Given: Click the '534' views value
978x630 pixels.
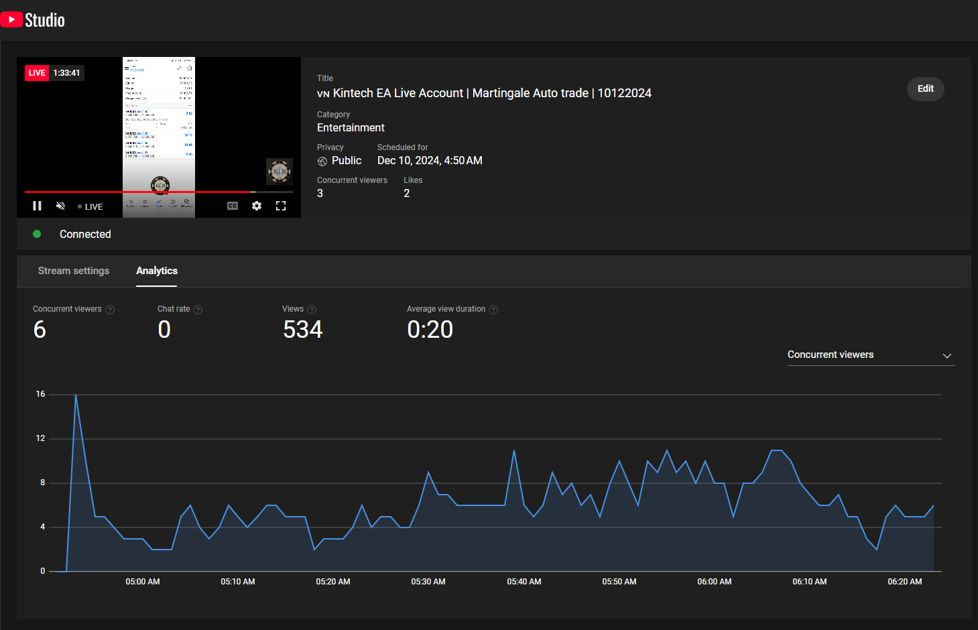Looking at the screenshot, I should tap(303, 329).
